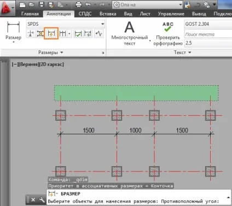Click the jogged linear dimension icon
Viewport: 232px width, 206px height.
point(99,33)
